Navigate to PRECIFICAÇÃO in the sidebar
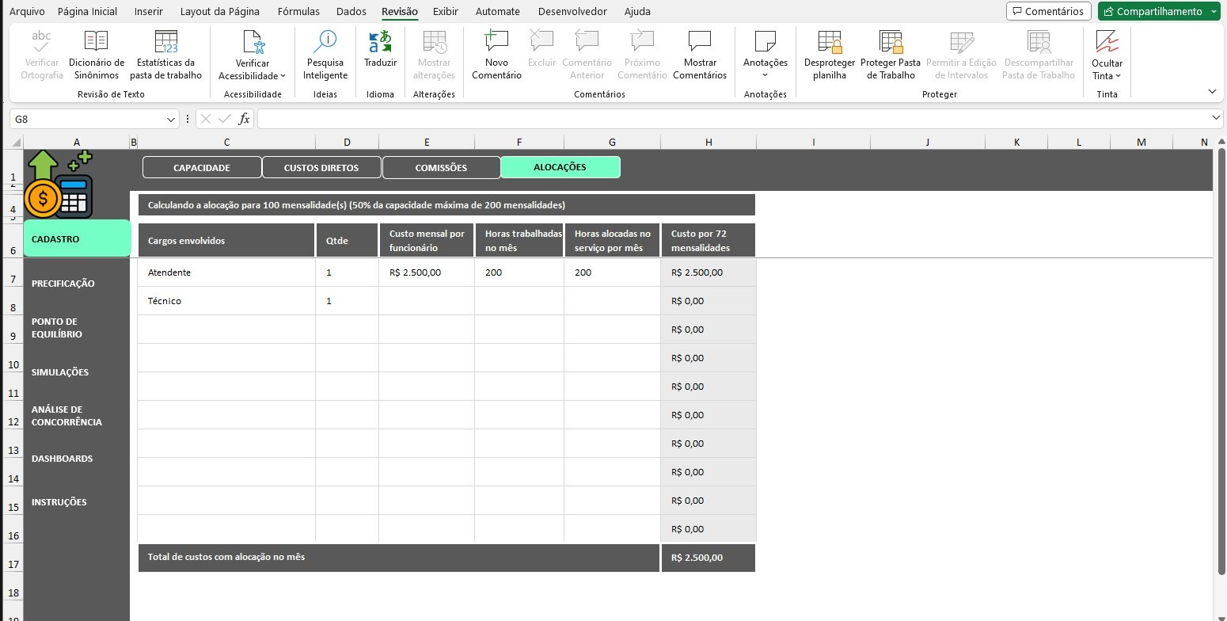The image size is (1227, 621). [63, 284]
